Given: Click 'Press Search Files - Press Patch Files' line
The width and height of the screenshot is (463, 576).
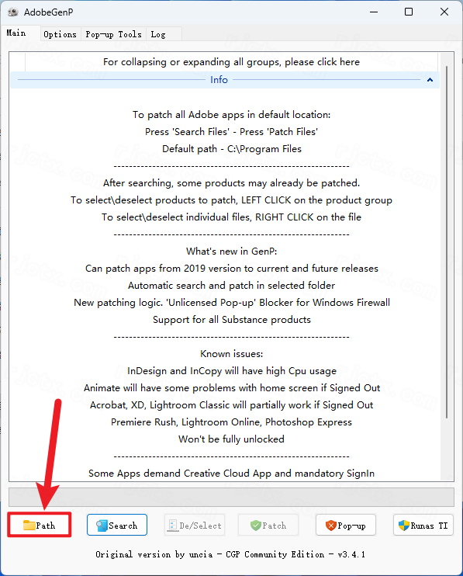Looking at the screenshot, I should (x=231, y=131).
